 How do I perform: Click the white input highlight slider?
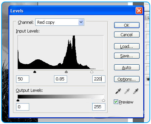point(92,72)
